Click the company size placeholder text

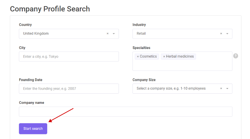171,89
